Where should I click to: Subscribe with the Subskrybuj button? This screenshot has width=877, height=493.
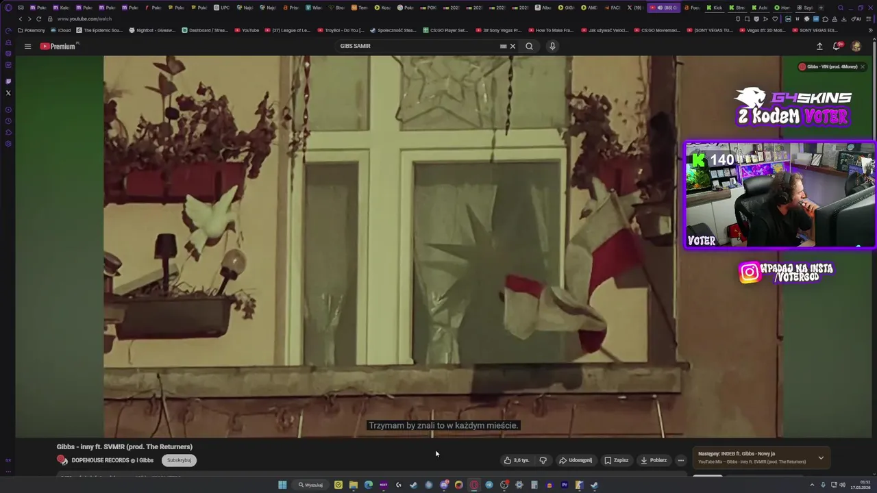click(179, 460)
